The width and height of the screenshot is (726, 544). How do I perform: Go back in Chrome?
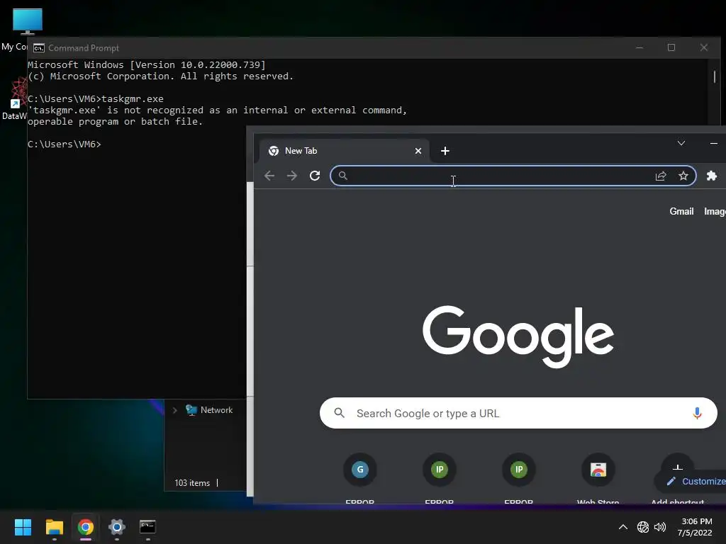point(269,176)
